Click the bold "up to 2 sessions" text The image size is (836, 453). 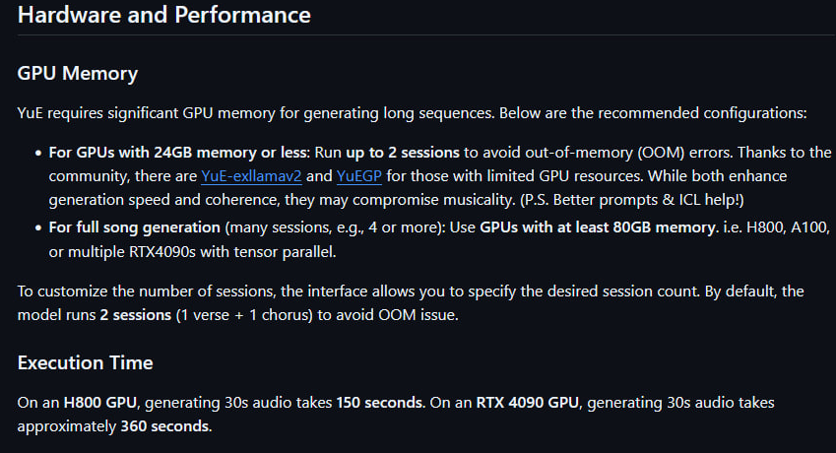point(403,153)
